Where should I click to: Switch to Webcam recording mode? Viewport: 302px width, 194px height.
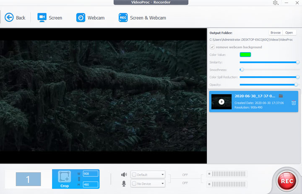(90, 18)
